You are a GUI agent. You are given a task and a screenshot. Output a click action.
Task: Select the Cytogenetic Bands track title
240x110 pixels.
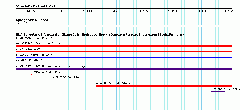pos(32,20)
